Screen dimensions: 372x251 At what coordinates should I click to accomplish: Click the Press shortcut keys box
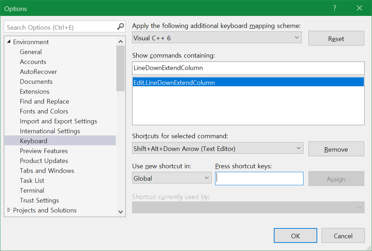[x=259, y=179]
